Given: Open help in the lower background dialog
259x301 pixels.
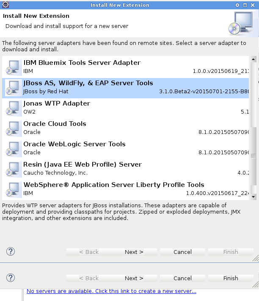Looking at the screenshot, I should pos(11,278).
